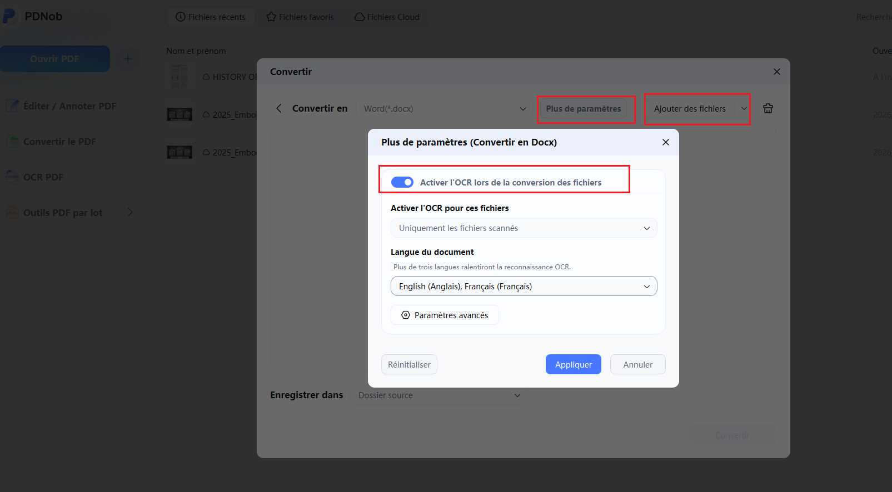Image resolution: width=892 pixels, height=492 pixels.
Task: Click the back arrow beside Convertir en
Action: (279, 108)
